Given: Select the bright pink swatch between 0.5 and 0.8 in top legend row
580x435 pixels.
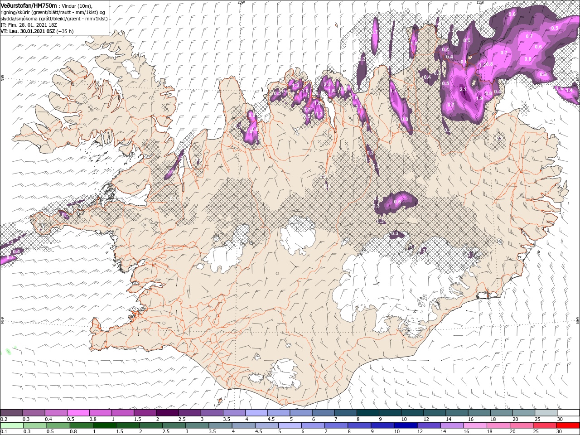Looking at the screenshot, I should (x=78, y=413).
